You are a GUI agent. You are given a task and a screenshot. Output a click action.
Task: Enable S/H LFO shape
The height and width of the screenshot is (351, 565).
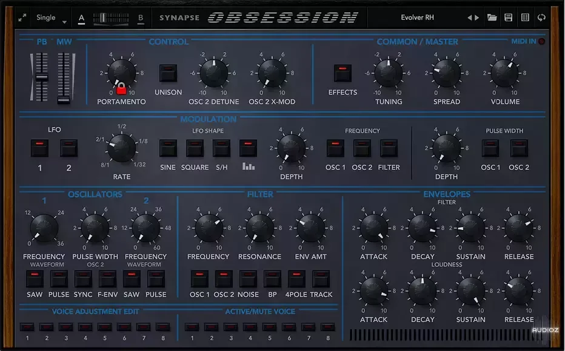point(221,148)
